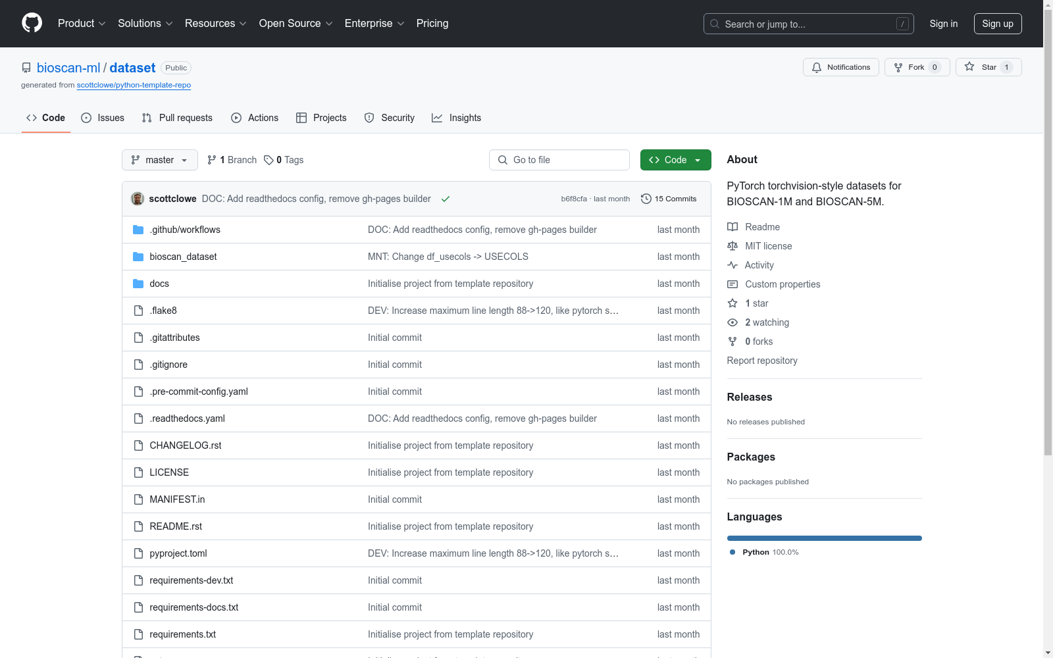1053x658 pixels.
Task: Click the Sign up button
Action: [x=998, y=24]
